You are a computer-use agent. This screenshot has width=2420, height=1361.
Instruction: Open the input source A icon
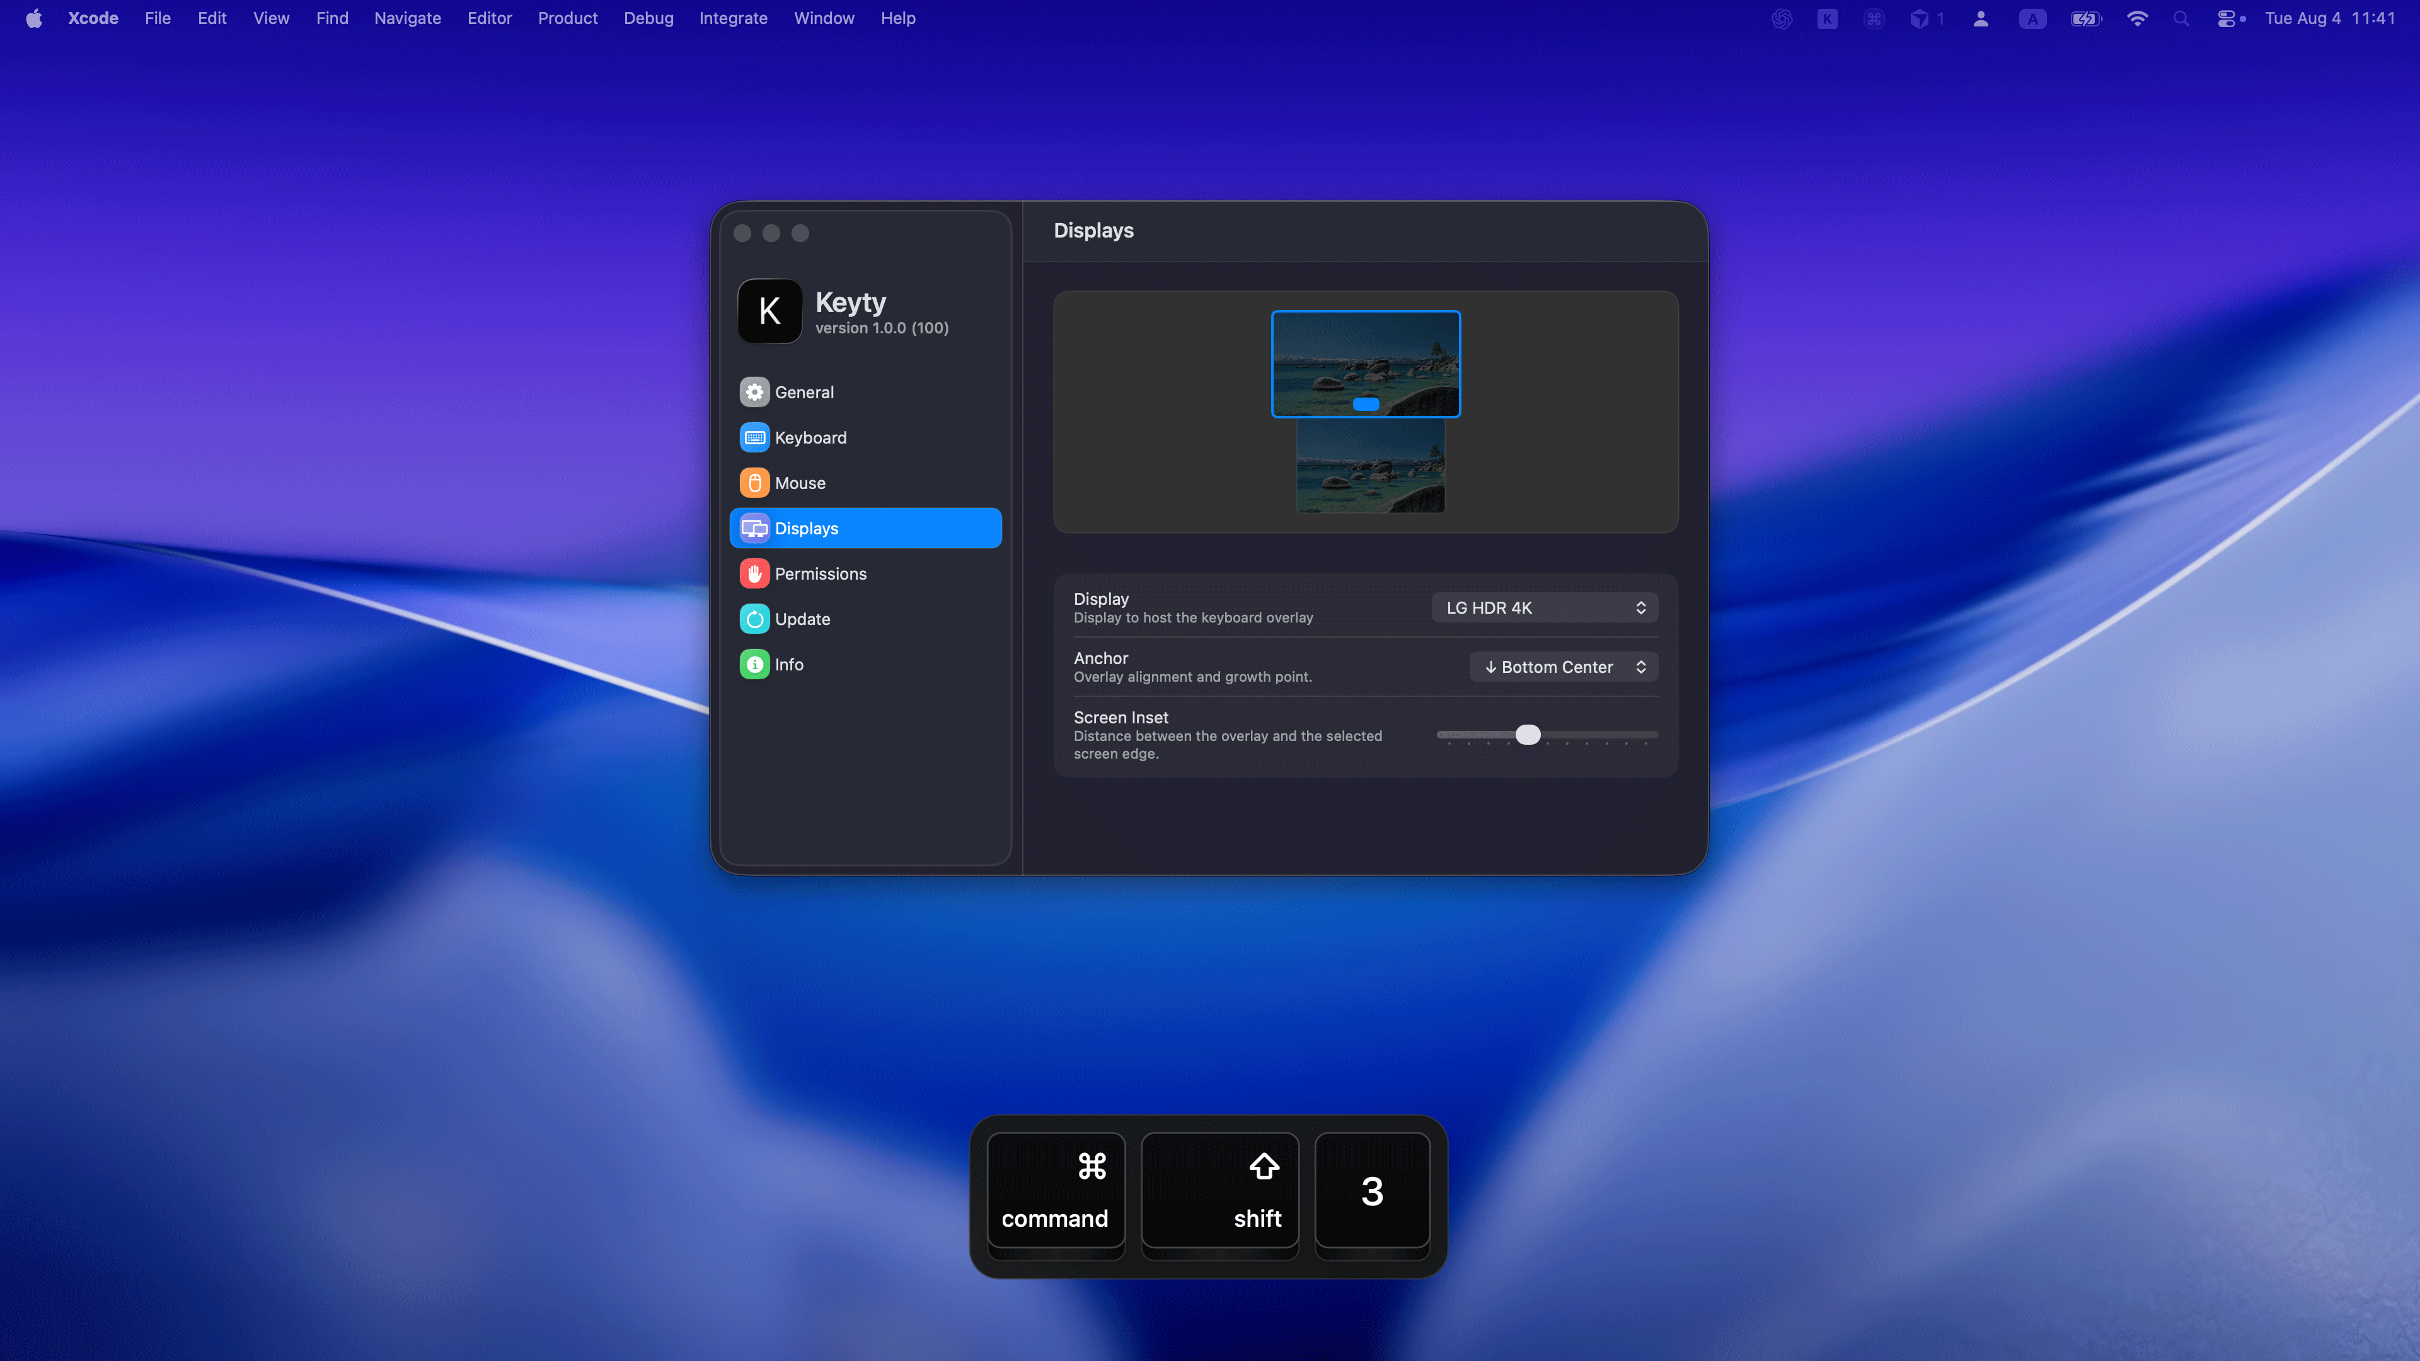coord(2032,19)
